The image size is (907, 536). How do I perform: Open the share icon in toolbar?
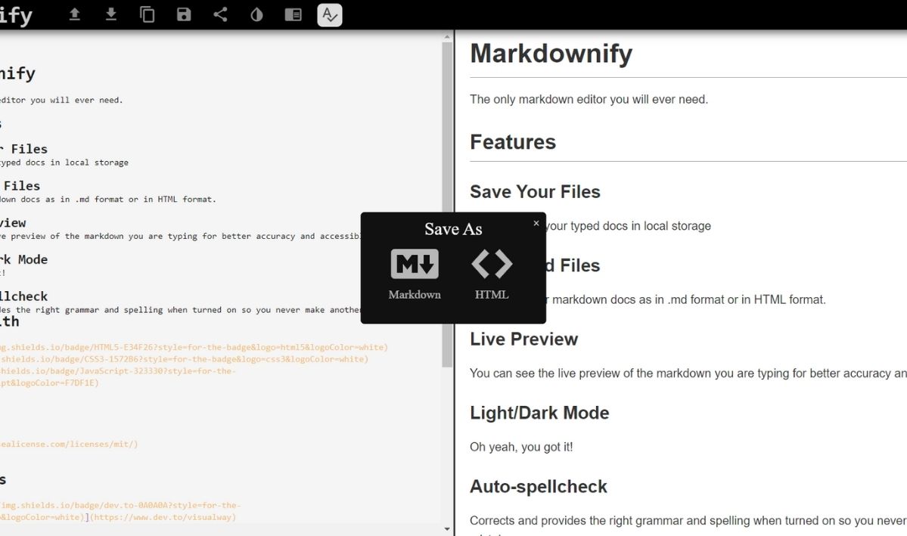(x=220, y=14)
